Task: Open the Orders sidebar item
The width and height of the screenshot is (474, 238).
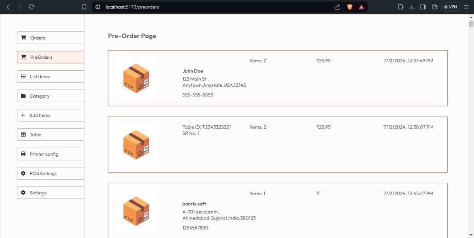Action: point(51,38)
